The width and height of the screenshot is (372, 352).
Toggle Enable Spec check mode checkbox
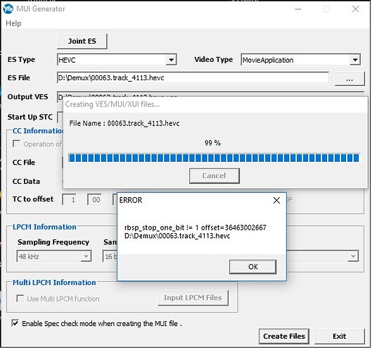pyautogui.click(x=15, y=323)
